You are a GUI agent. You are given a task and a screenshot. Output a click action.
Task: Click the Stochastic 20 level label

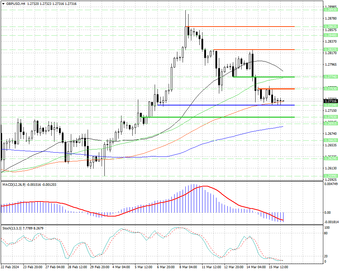point(326,256)
